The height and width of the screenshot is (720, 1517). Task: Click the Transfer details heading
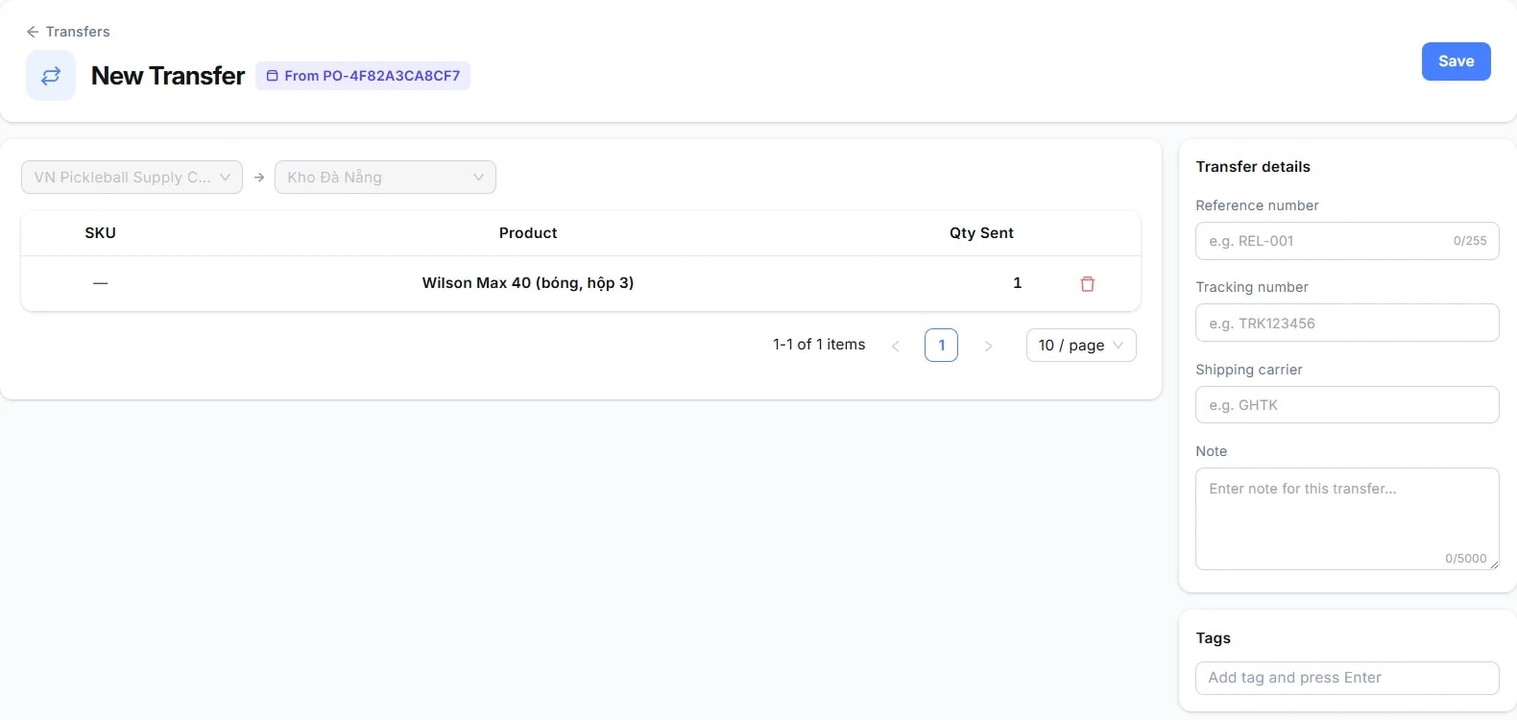[1253, 167]
